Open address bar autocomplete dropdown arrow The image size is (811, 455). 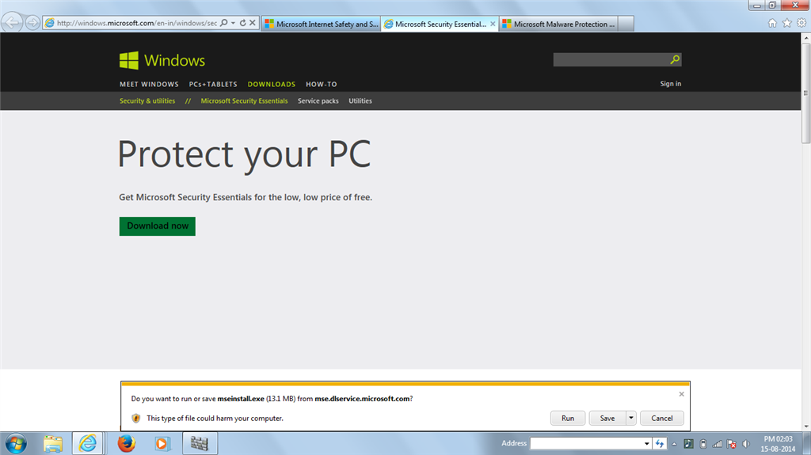(234, 23)
